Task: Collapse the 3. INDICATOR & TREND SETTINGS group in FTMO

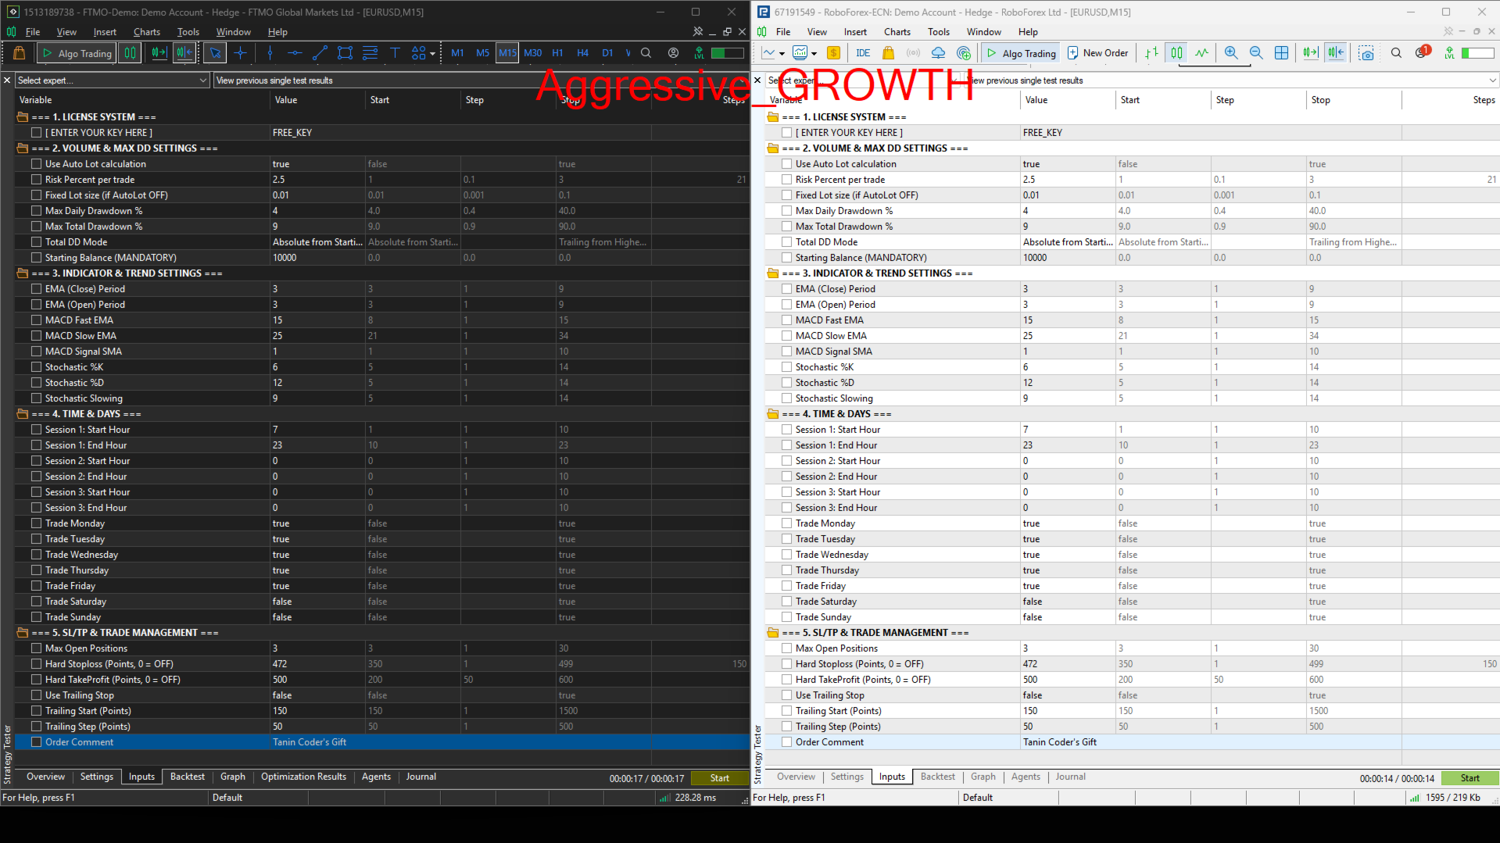Action: tap(22, 273)
